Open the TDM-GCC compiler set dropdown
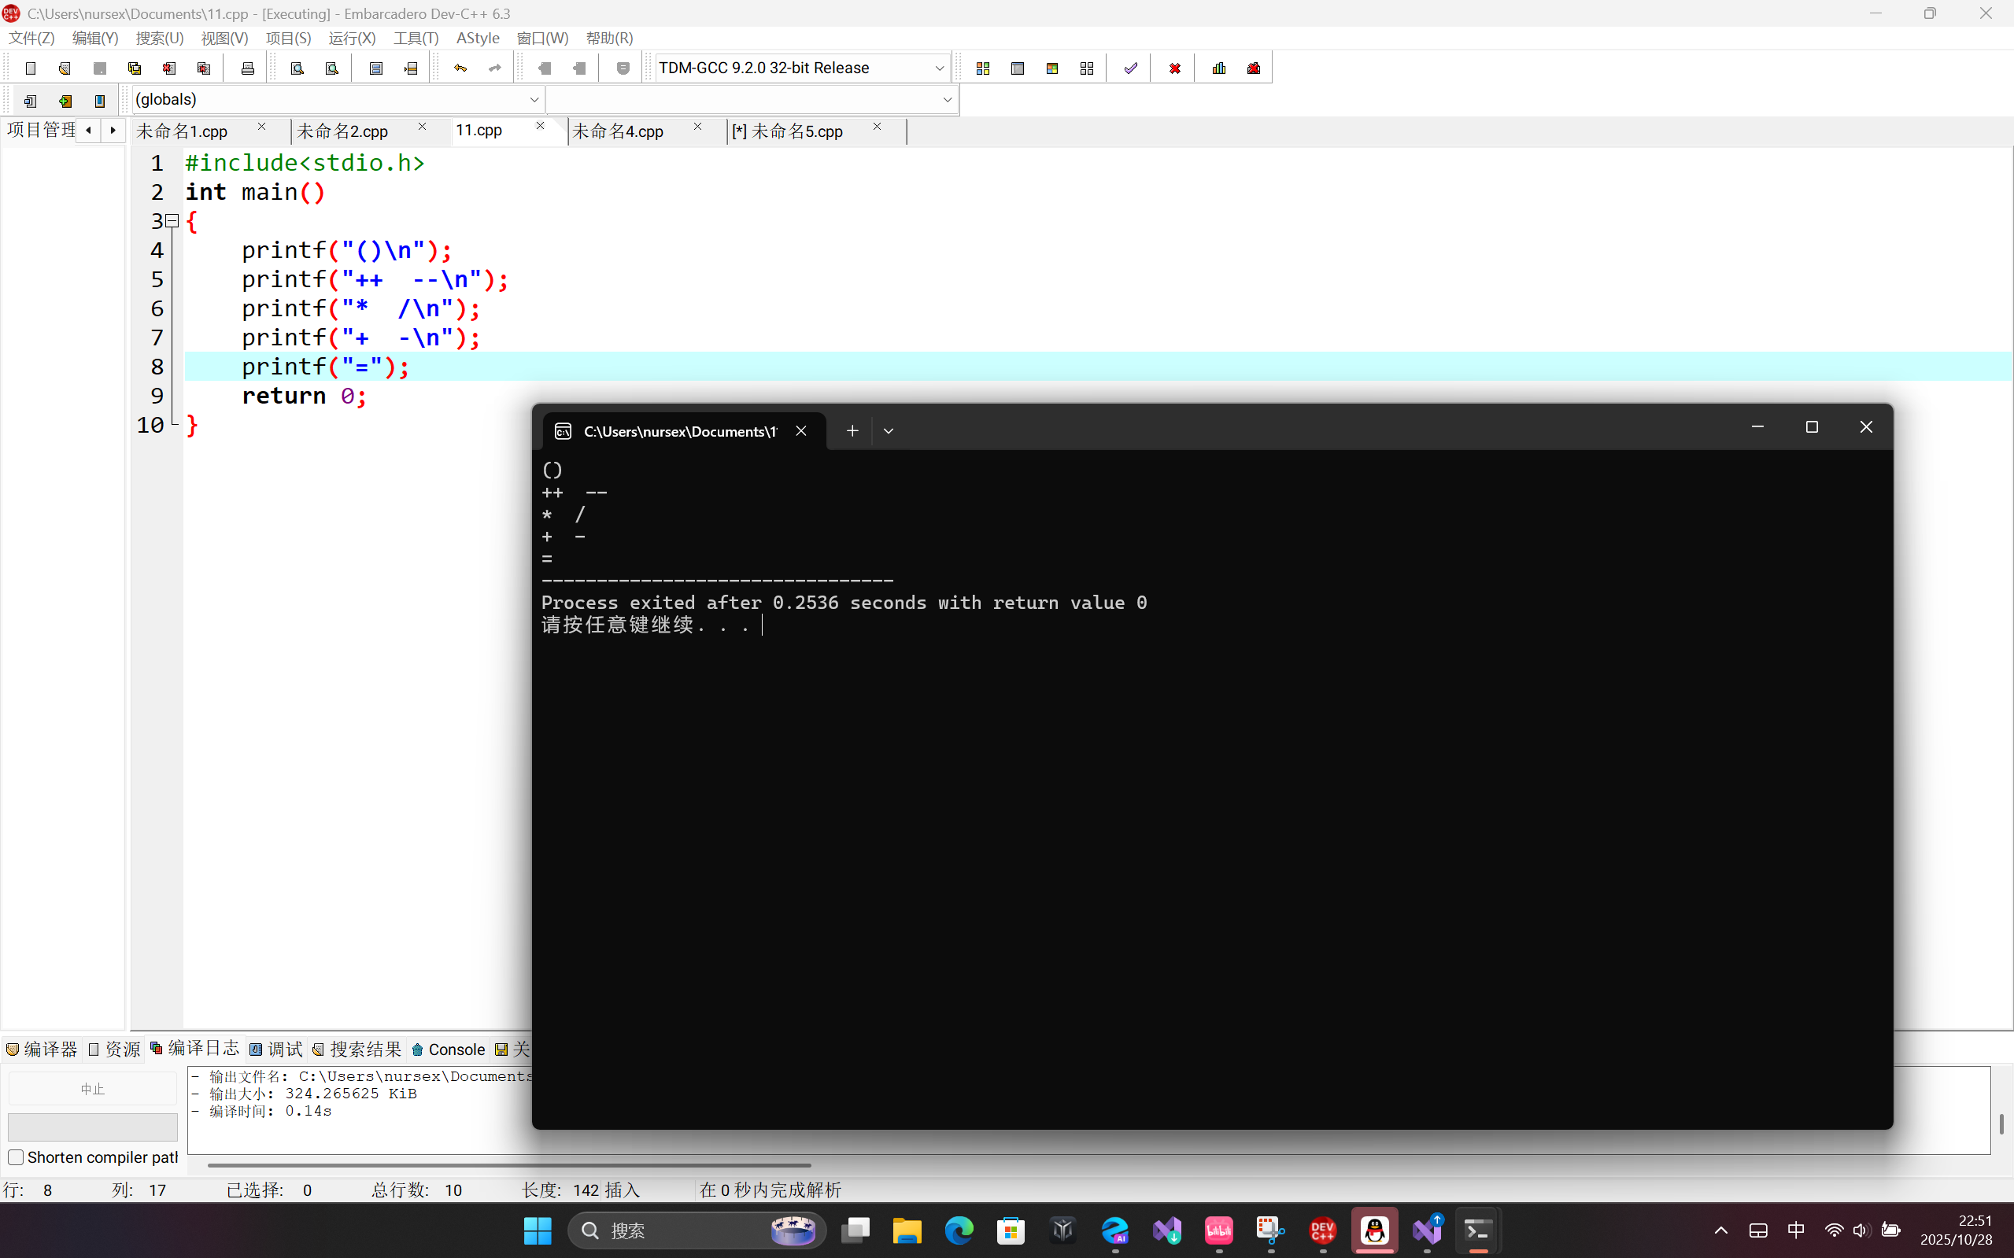This screenshot has width=2014, height=1258. [x=939, y=68]
